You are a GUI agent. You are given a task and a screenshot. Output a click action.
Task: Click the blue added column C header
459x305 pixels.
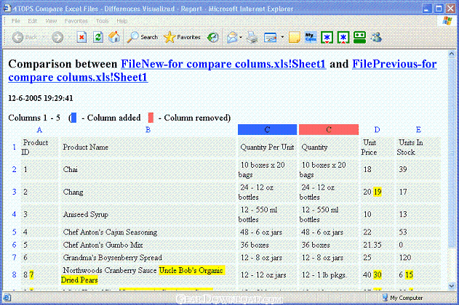[267, 130]
